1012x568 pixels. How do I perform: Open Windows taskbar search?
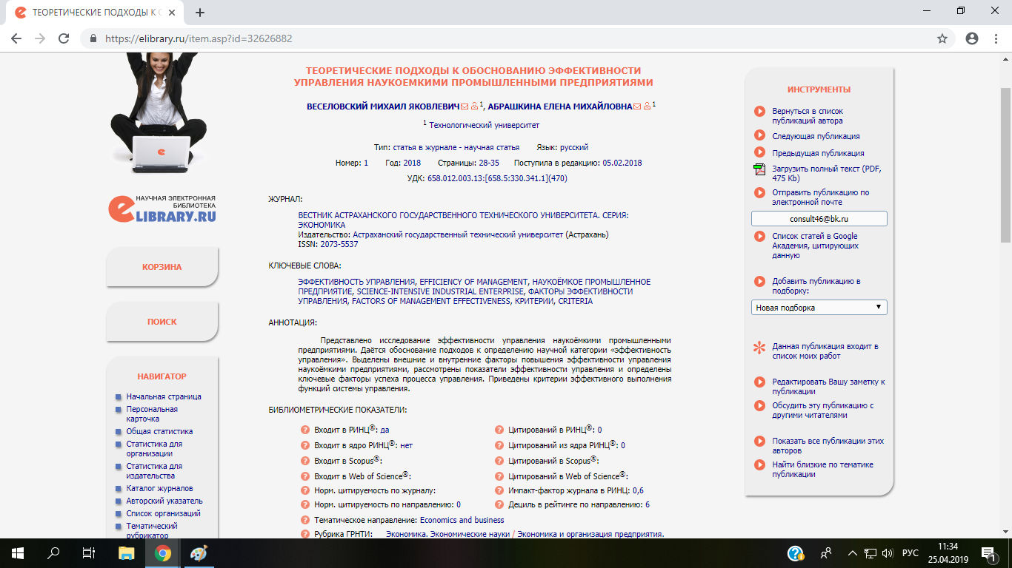pos(53,553)
